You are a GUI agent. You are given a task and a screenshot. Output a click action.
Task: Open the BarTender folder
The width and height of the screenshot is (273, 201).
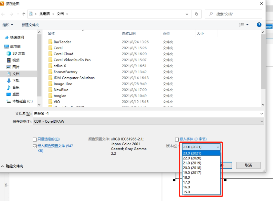[x=62, y=42]
